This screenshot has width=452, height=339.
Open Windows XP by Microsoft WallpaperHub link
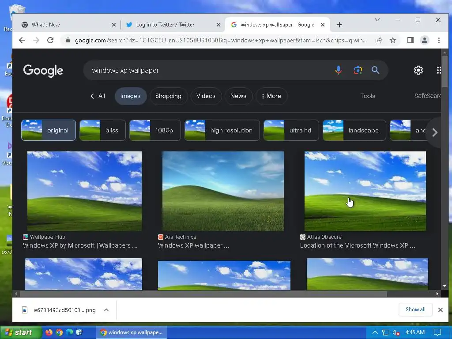[80, 245]
